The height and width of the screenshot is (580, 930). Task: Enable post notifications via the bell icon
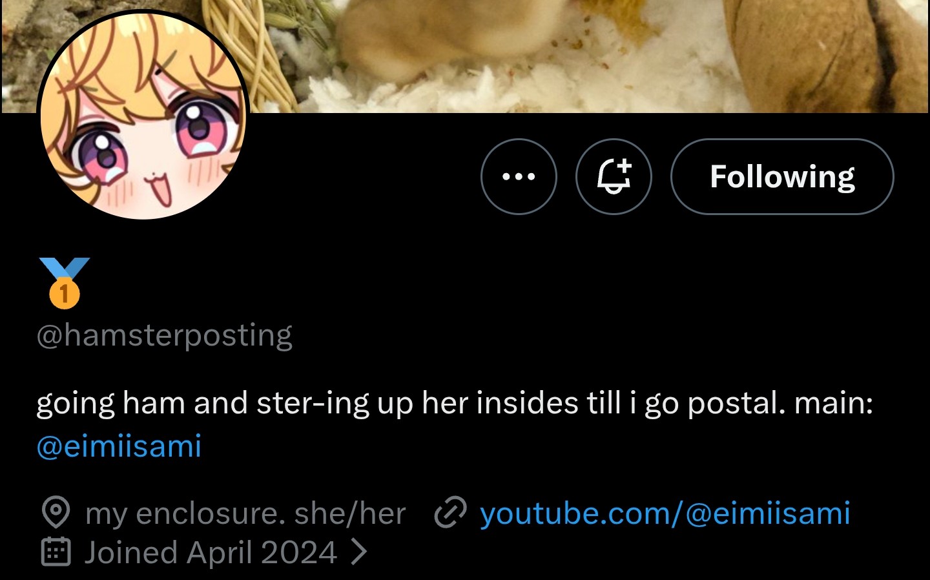pos(614,176)
